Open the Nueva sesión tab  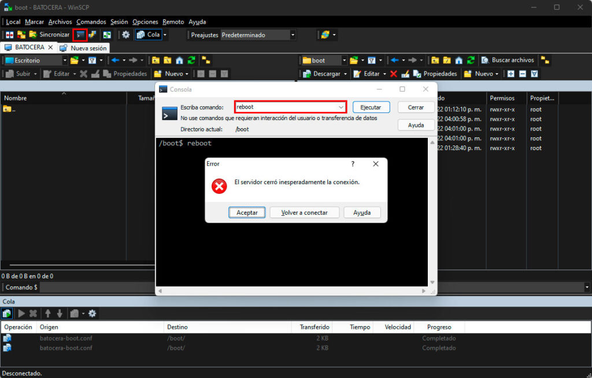click(83, 48)
